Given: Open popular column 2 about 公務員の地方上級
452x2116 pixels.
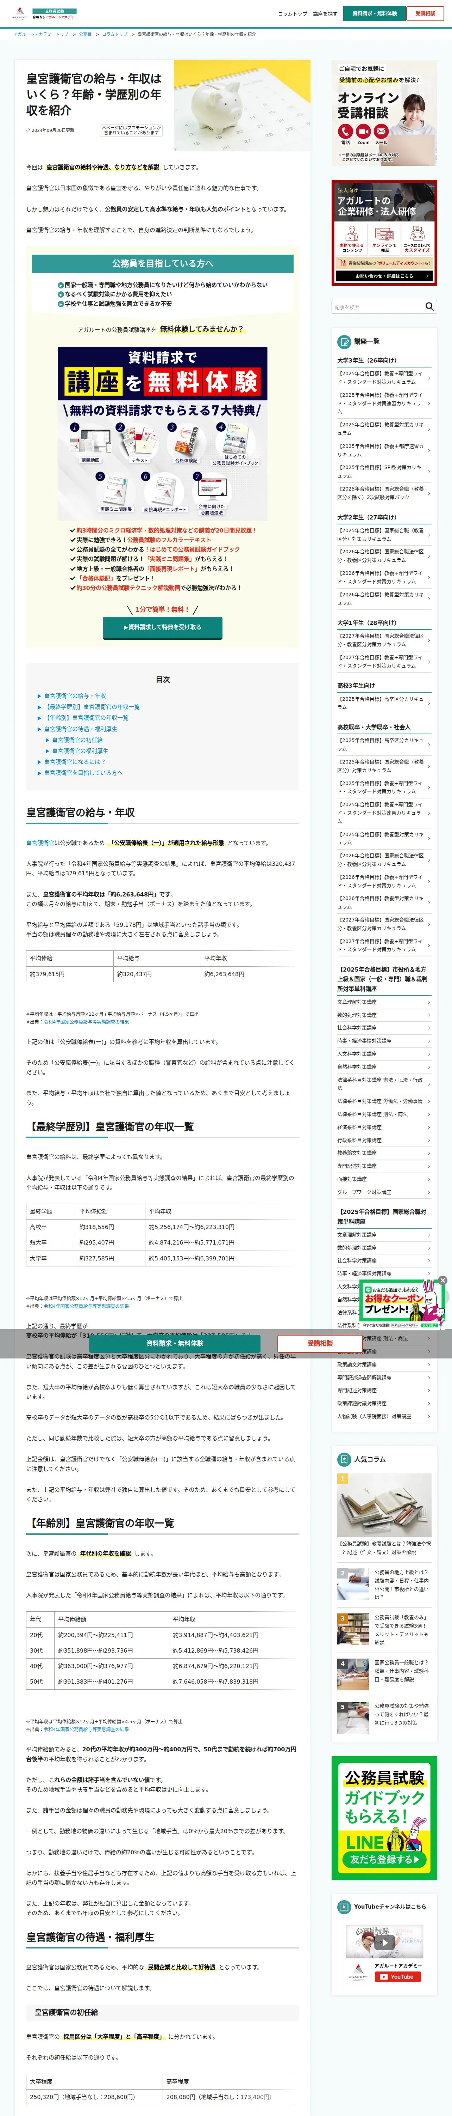Looking at the screenshot, I should tap(384, 1585).
